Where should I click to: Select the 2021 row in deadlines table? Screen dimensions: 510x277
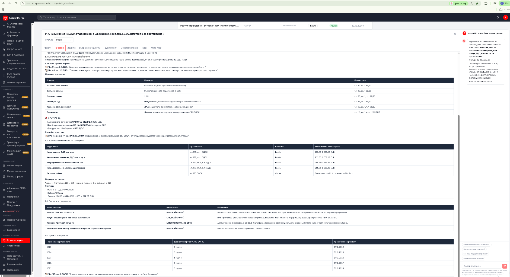coord(249,268)
